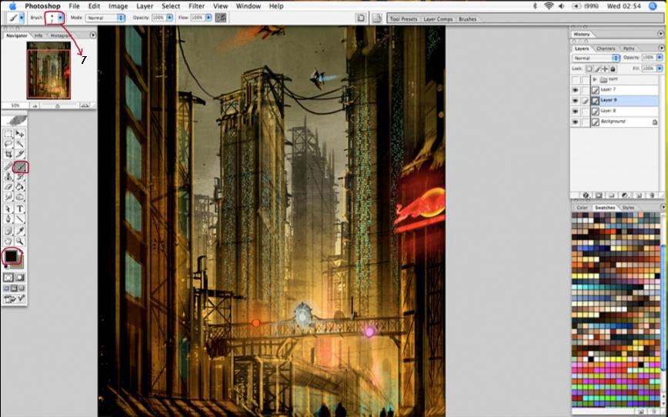Select the Eraser tool

coord(8,187)
